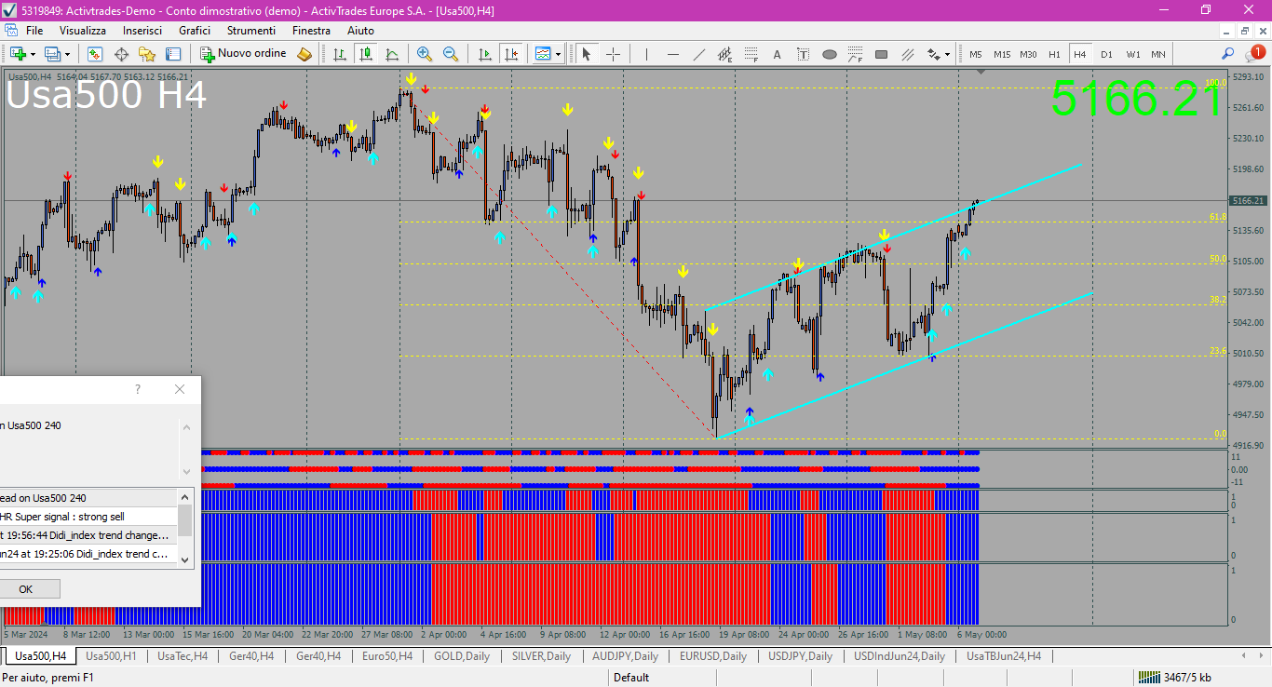Switch timeframe to M5
Image resolution: width=1272 pixels, height=687 pixels.
(x=976, y=54)
